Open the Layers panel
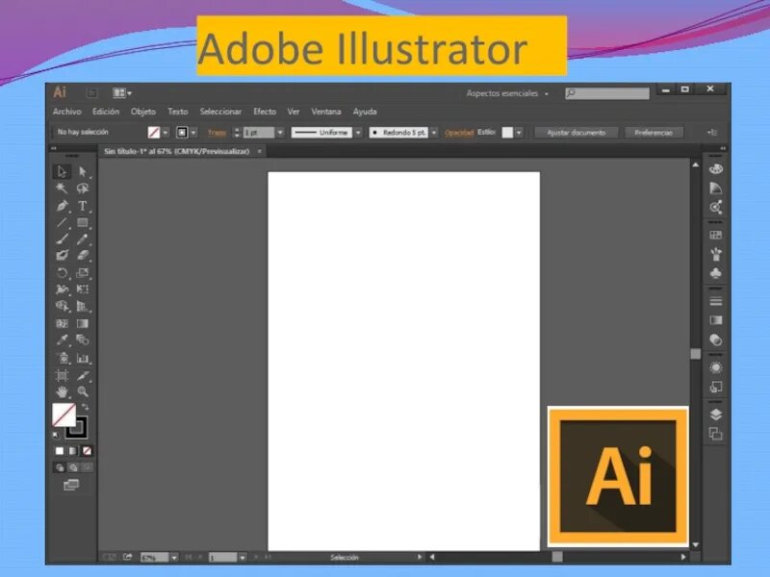 [716, 414]
